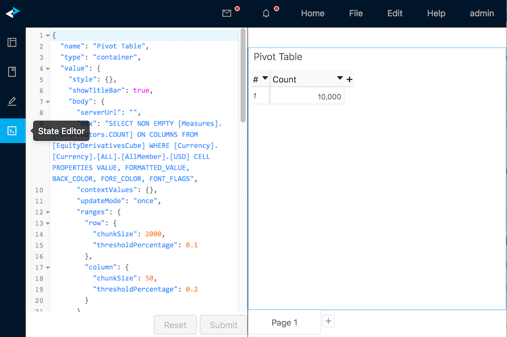Switch to Page 1 tab
This screenshot has width=507, height=337.
[x=284, y=323]
